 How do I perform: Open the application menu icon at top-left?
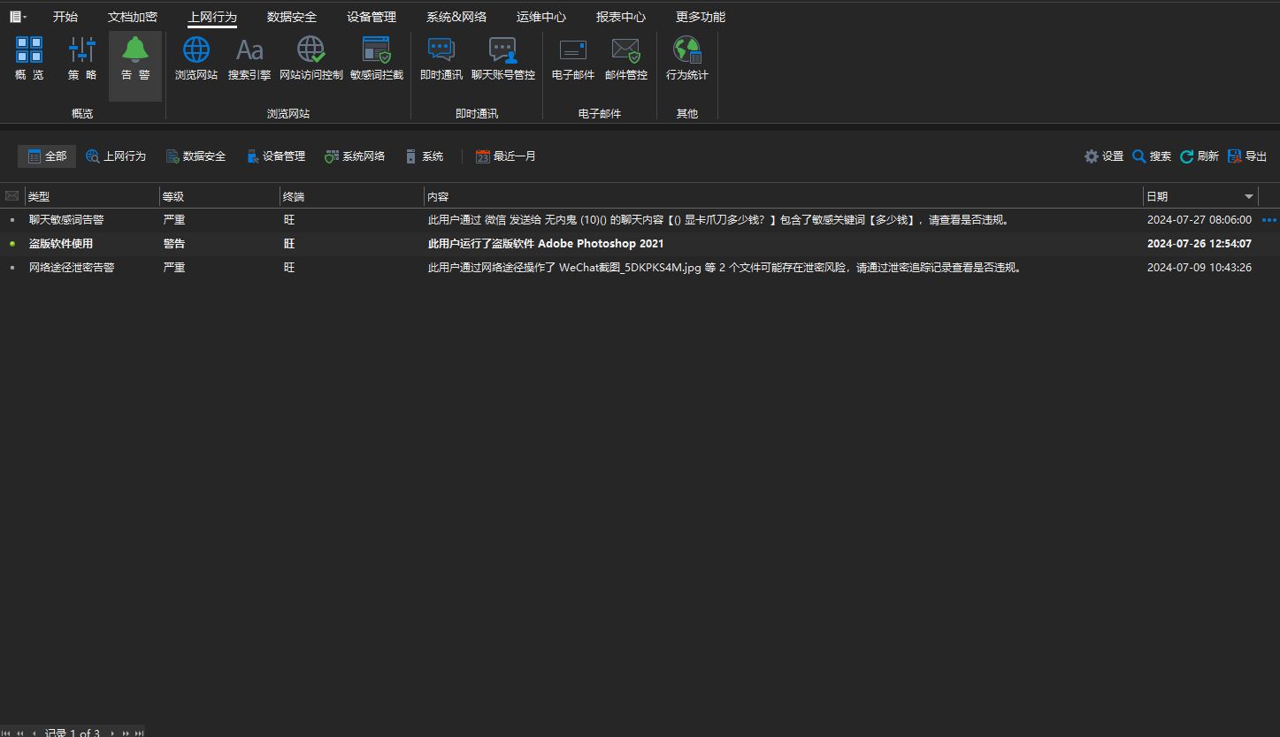(18, 17)
